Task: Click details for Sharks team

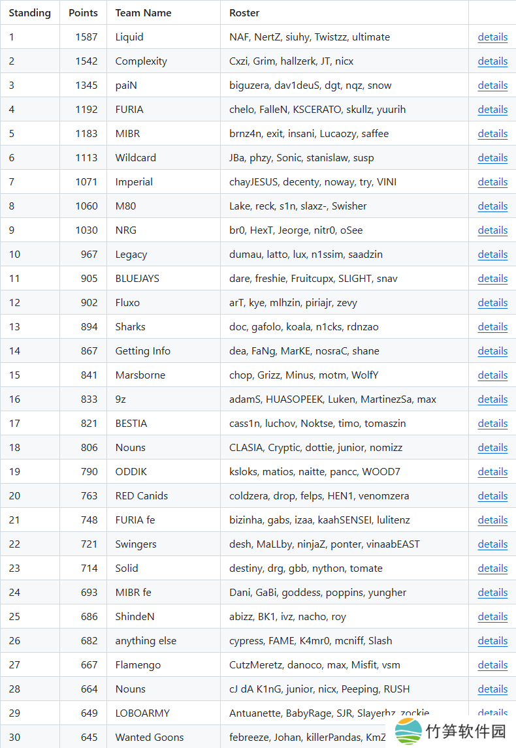Action: pyautogui.click(x=492, y=327)
